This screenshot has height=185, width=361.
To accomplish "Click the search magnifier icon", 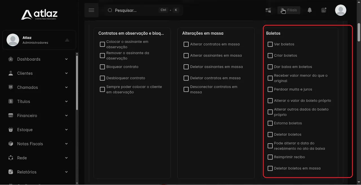I will [110, 10].
